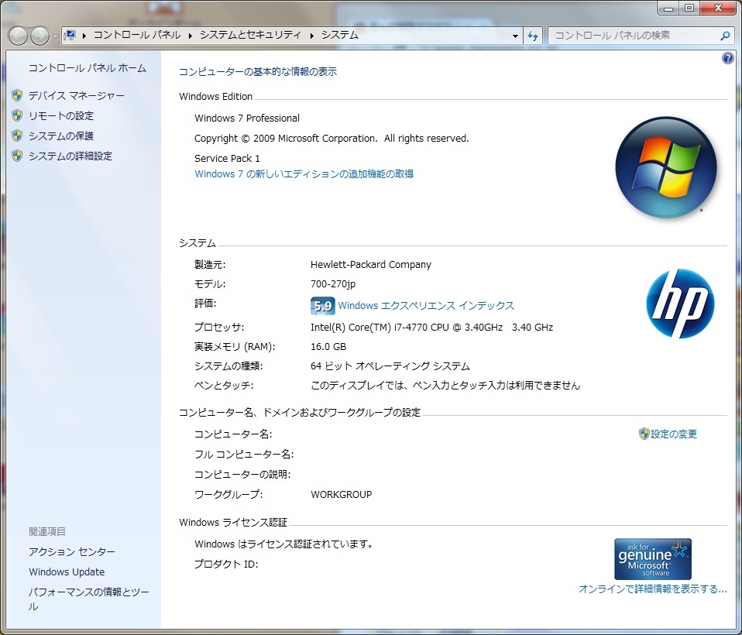Viewport: 742px width, 635px height.
Task: Click the shield icon next to 設定の変更
Action: (x=644, y=434)
